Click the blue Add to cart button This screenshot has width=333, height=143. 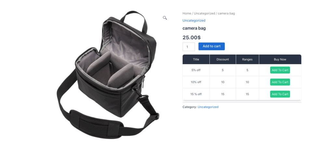pyautogui.click(x=211, y=46)
